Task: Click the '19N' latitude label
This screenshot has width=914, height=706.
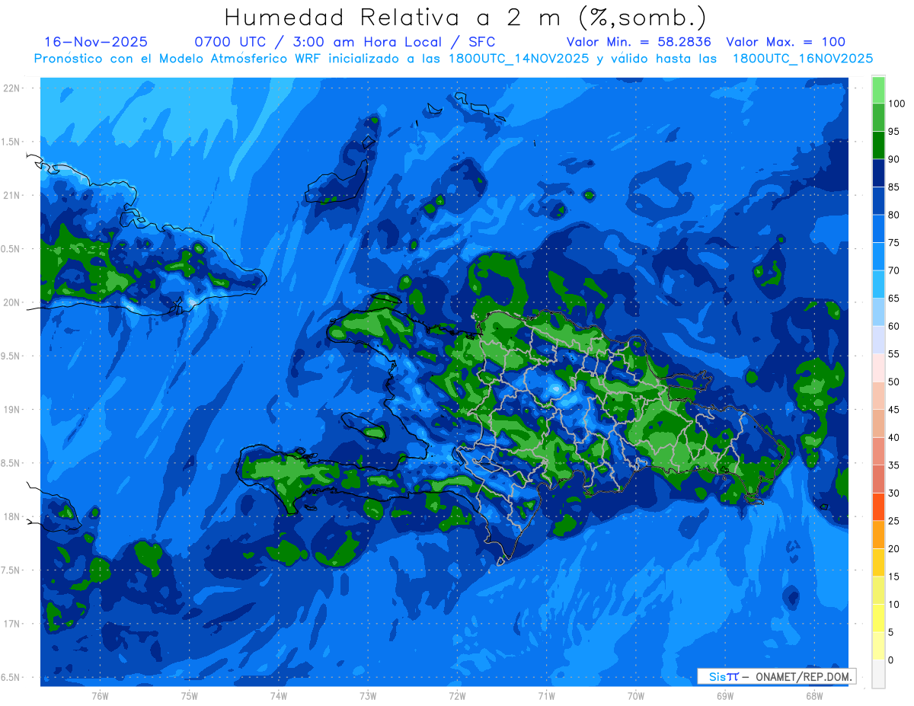Action: 11,410
